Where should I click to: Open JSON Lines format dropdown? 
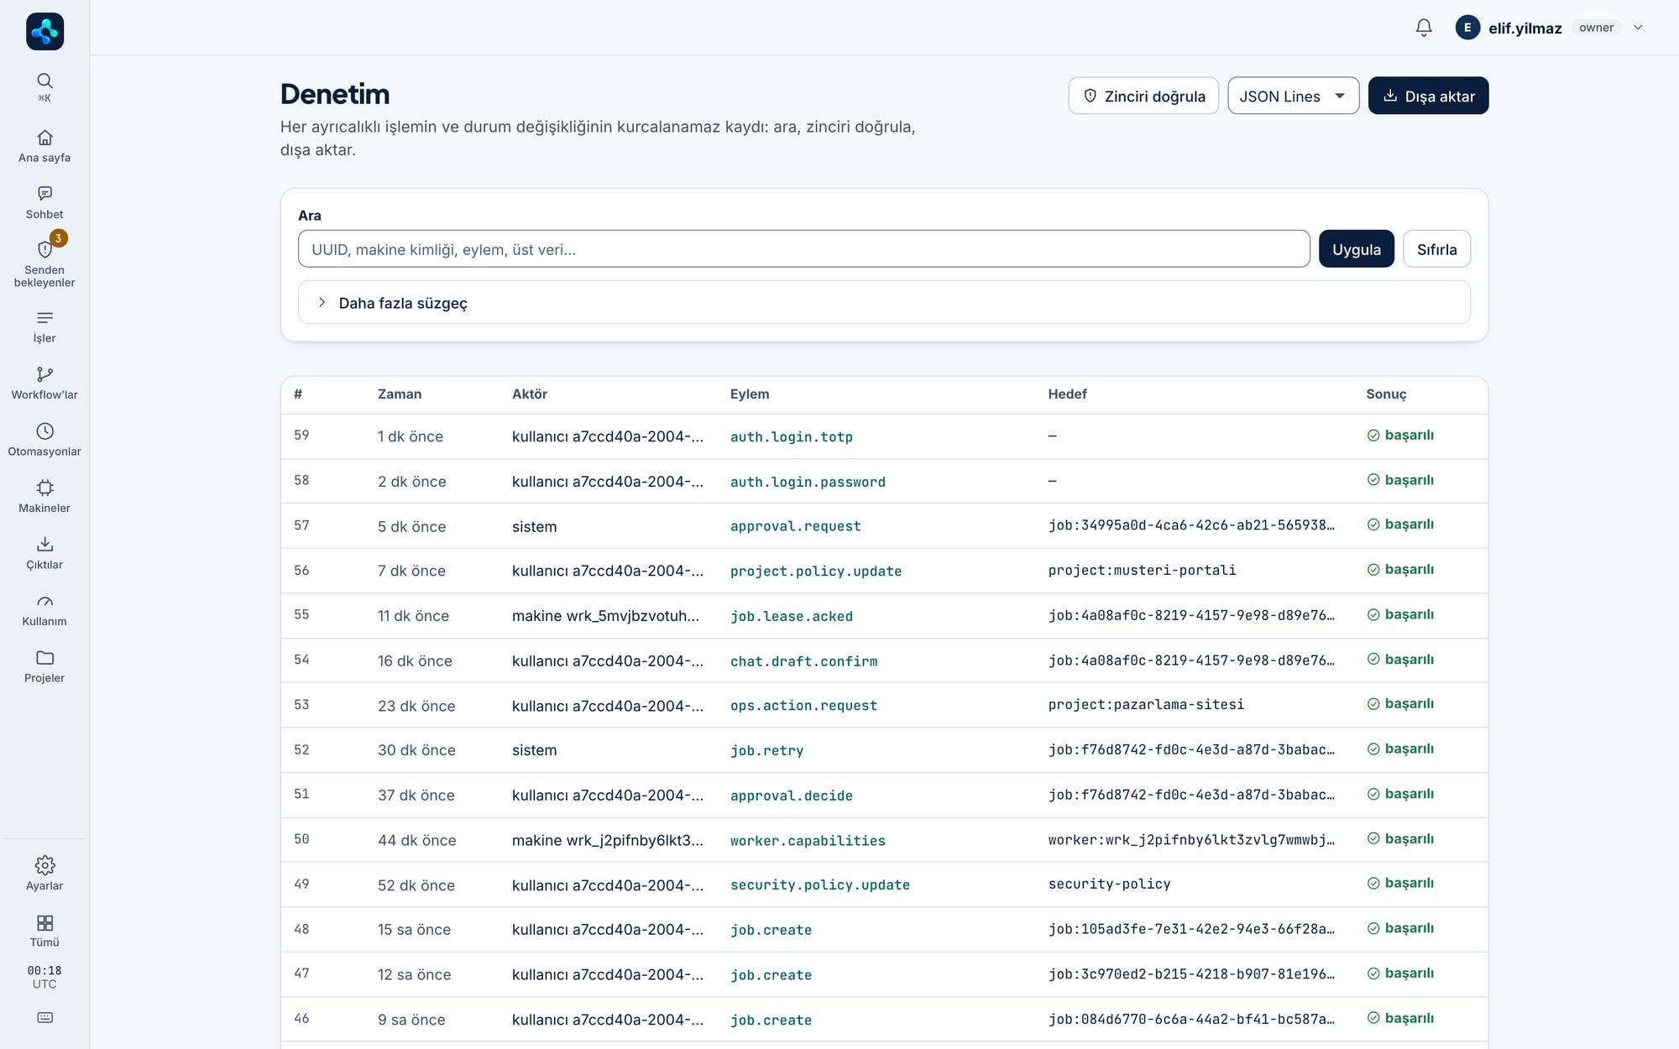coord(1293,96)
